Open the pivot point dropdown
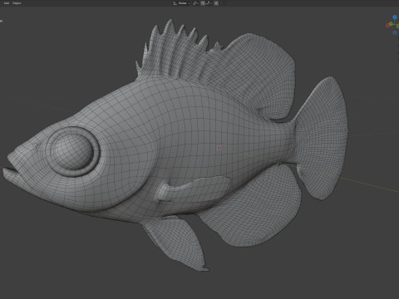399x299 pixels. pyautogui.click(x=195, y=3)
